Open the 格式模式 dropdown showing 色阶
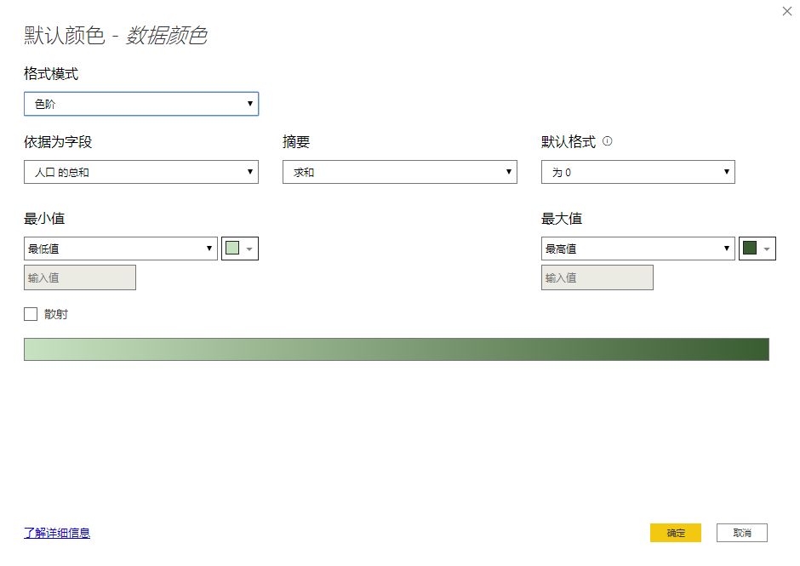The width and height of the screenshot is (800, 566). pos(141,104)
